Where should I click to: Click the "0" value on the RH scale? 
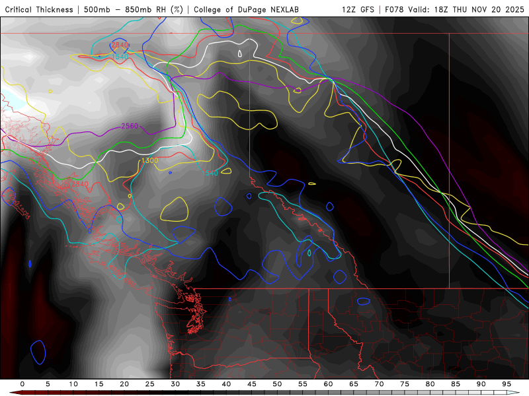point(22,384)
